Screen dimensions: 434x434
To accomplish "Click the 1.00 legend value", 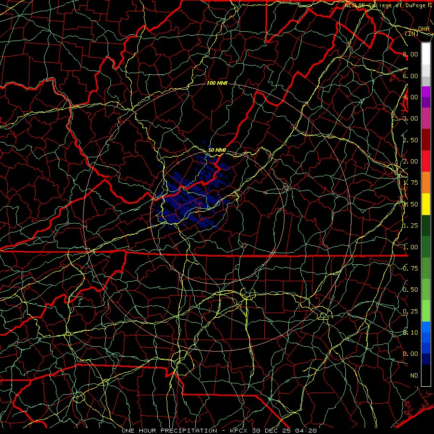I will (410, 247).
